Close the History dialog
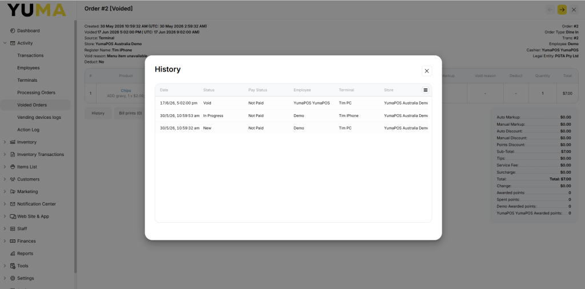This screenshot has width=585, height=289. [x=427, y=71]
